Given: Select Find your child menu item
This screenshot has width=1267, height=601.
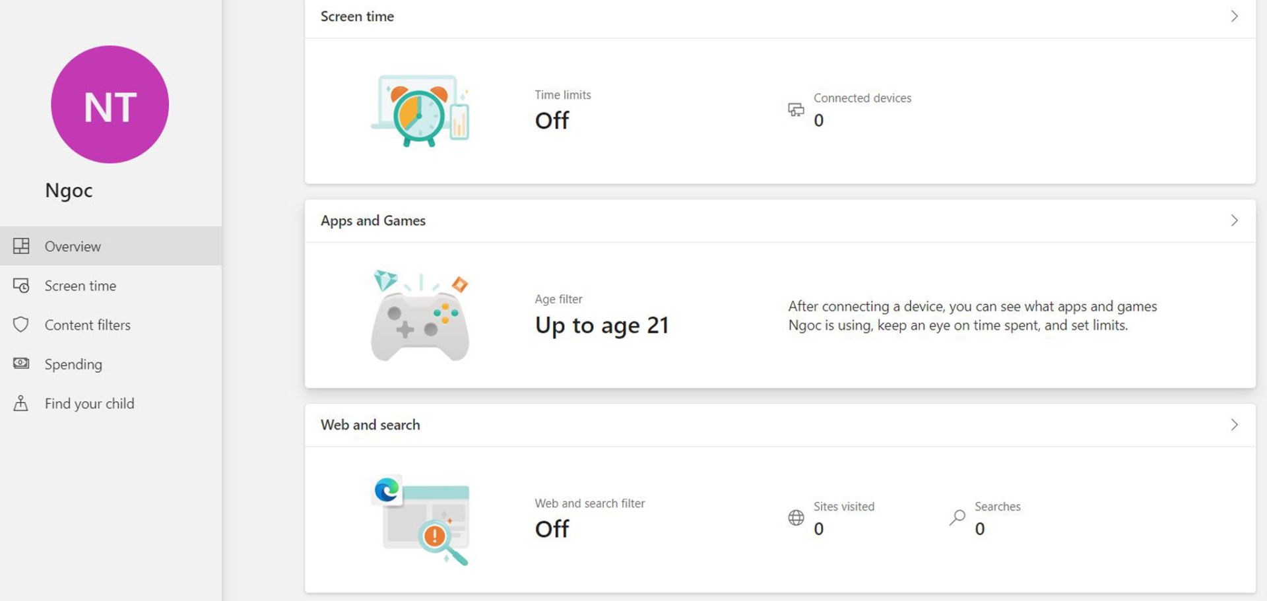Looking at the screenshot, I should [89, 404].
